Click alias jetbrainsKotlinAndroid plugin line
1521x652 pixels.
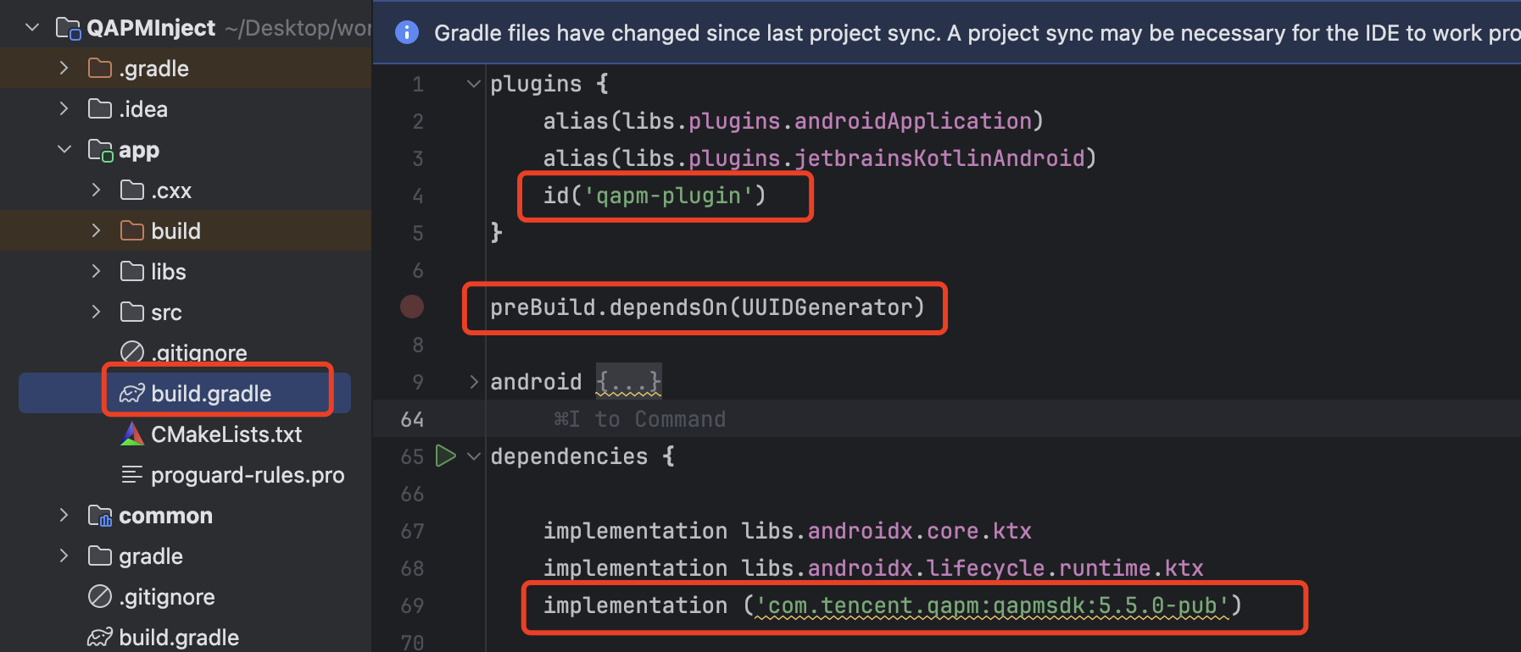[x=820, y=158]
